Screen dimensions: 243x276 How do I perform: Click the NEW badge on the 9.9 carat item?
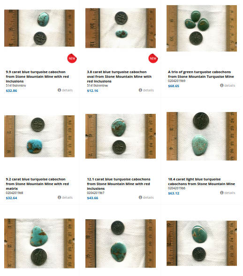point(72,58)
